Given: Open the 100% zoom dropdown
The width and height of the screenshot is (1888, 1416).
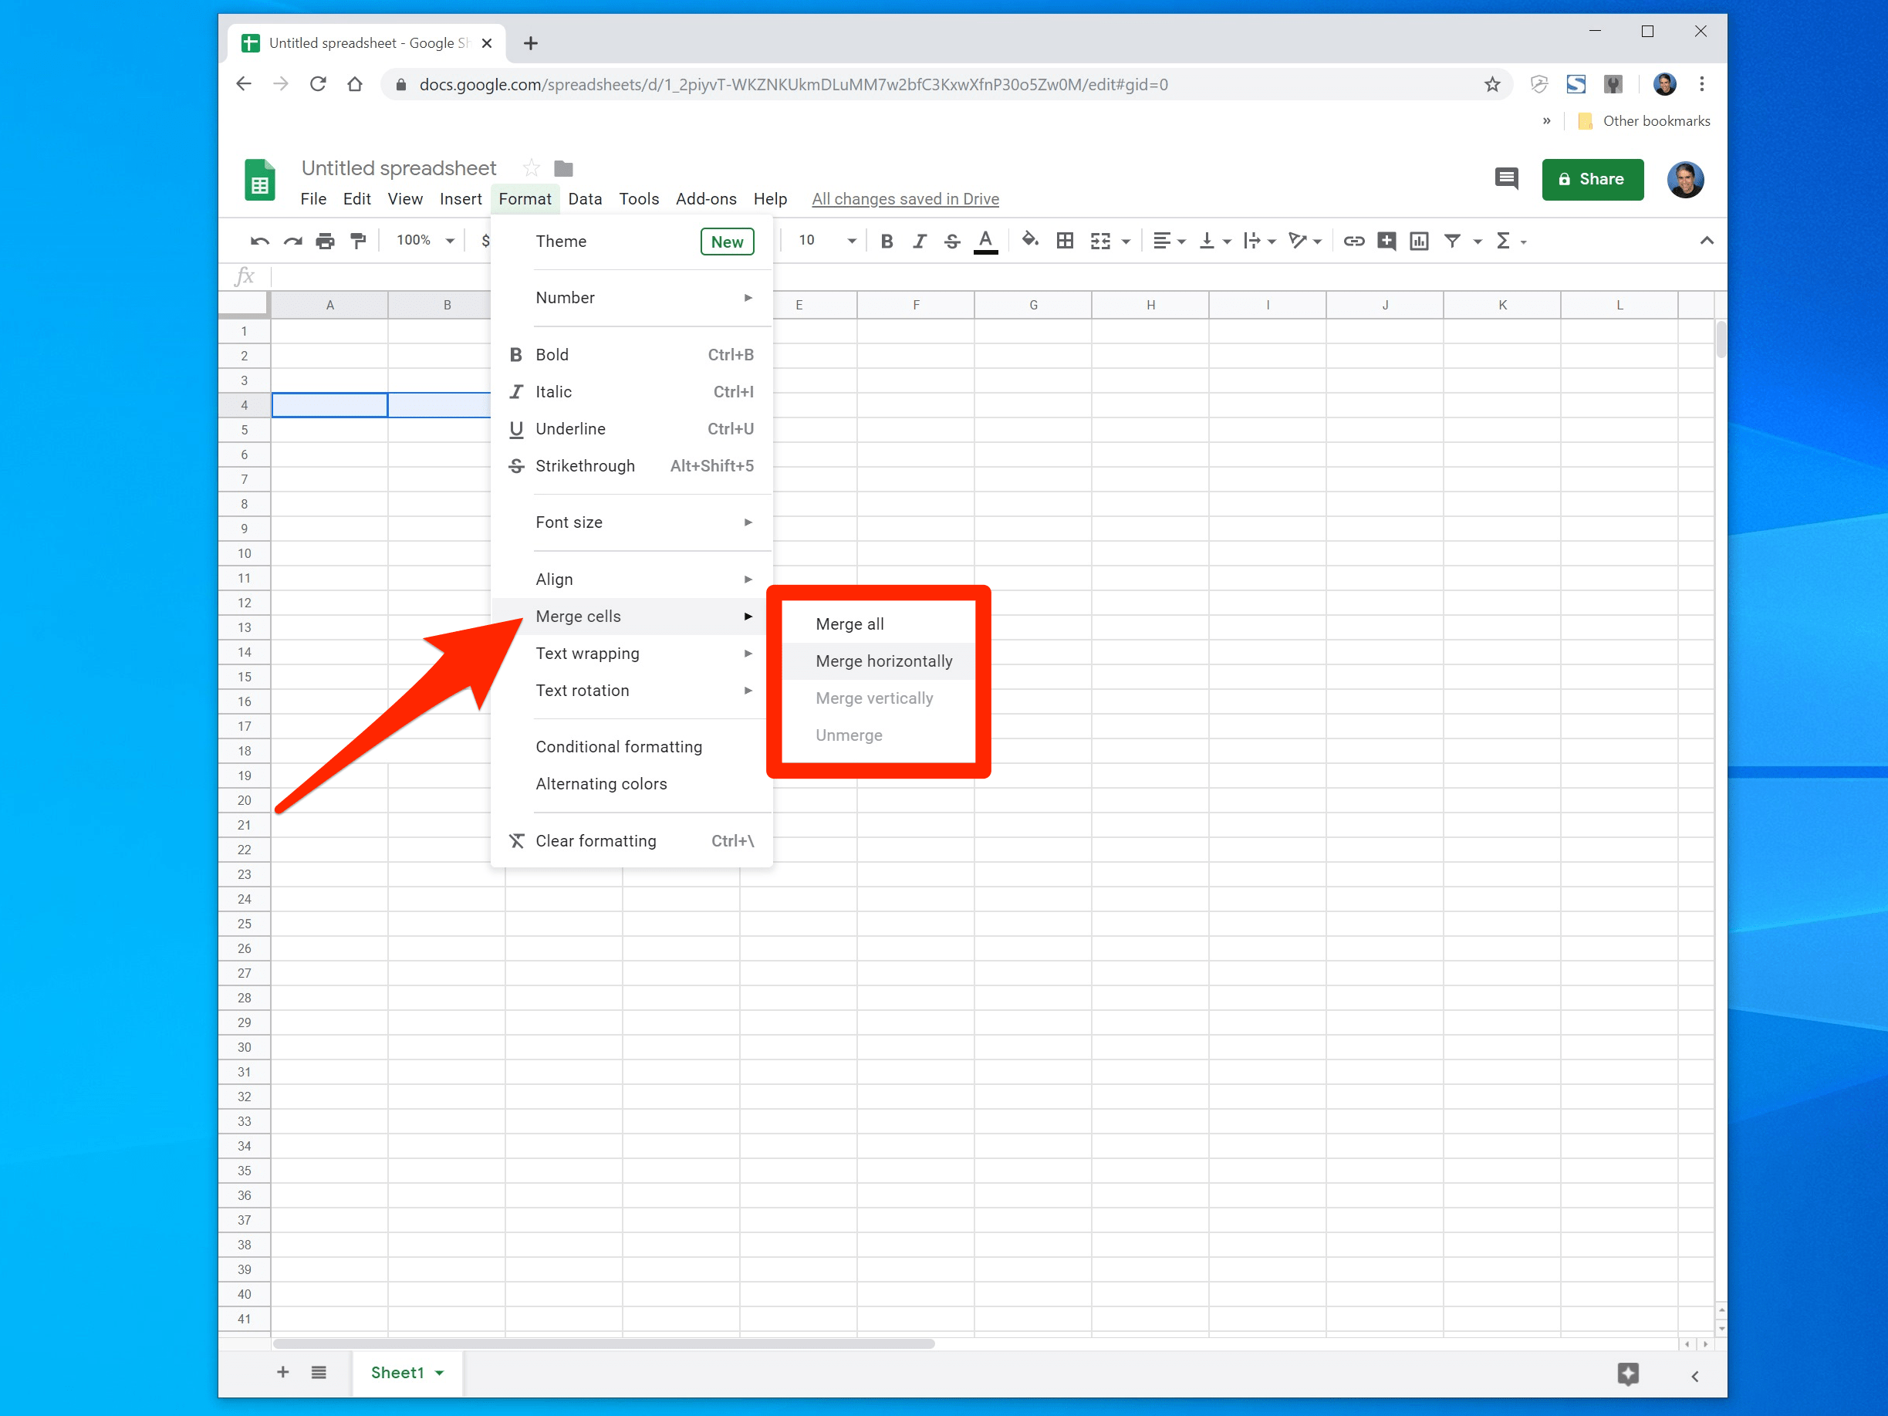Looking at the screenshot, I should click(425, 241).
